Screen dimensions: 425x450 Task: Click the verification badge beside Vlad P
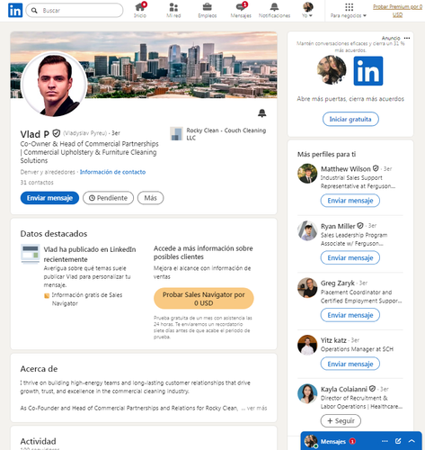tap(57, 133)
